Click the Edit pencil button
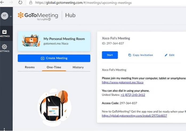Image resolution: width=186 pixels, height=131 pixels. point(169,55)
